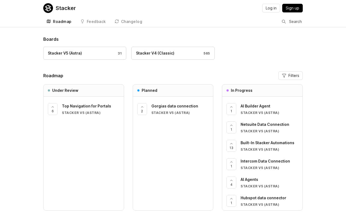Upvote Netsuite Data Connection
The width and height of the screenshot is (346, 216).
click(231, 127)
